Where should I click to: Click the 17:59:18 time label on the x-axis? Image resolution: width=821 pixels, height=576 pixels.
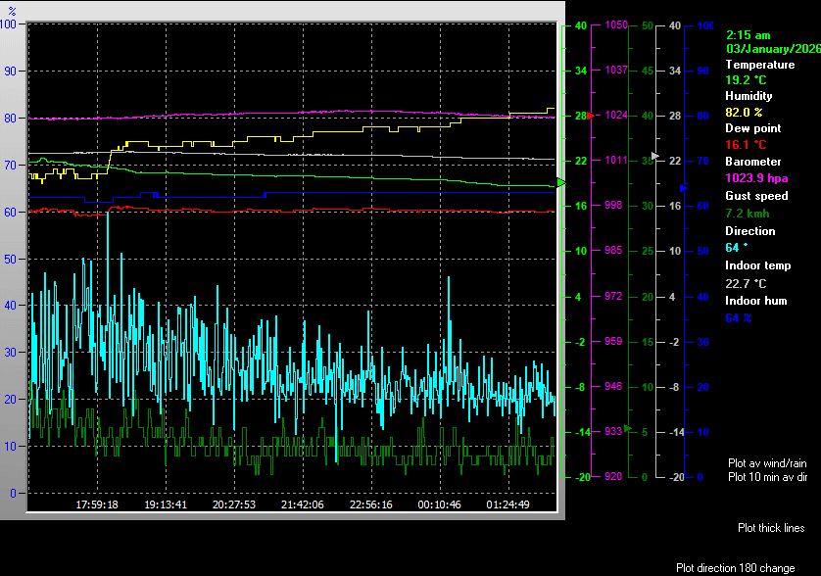click(97, 504)
